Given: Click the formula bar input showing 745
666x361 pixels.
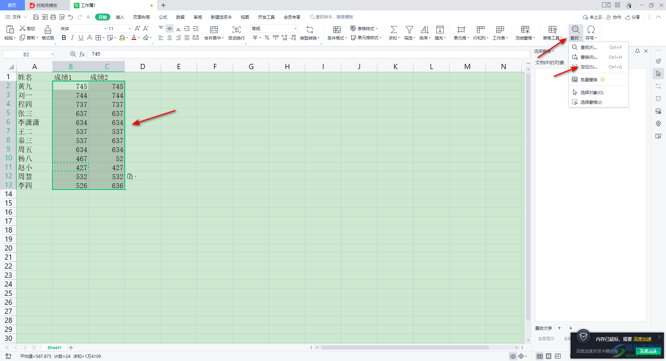Looking at the screenshot, I should tap(309, 54).
